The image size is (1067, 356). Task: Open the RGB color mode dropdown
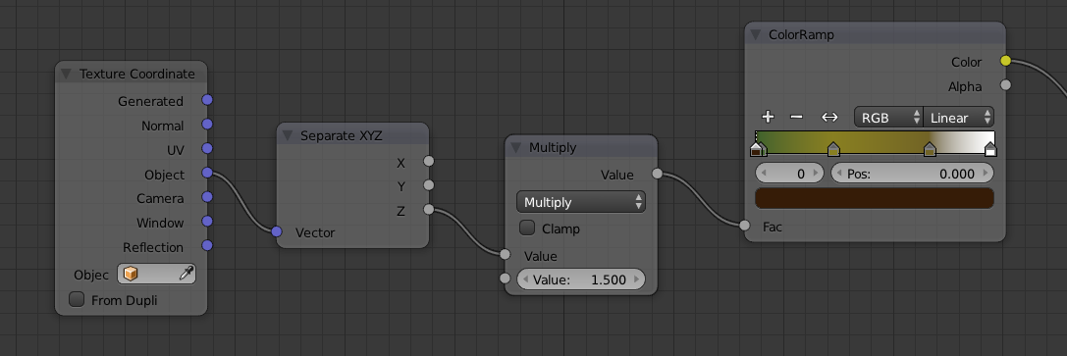pyautogui.click(x=888, y=118)
